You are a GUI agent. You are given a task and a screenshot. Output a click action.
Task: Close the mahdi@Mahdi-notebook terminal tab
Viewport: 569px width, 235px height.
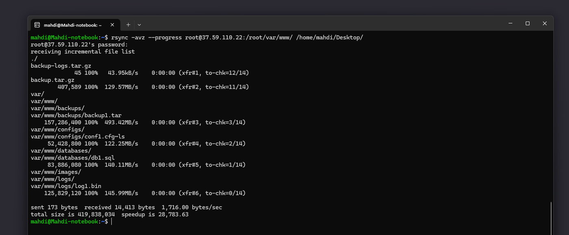point(112,25)
